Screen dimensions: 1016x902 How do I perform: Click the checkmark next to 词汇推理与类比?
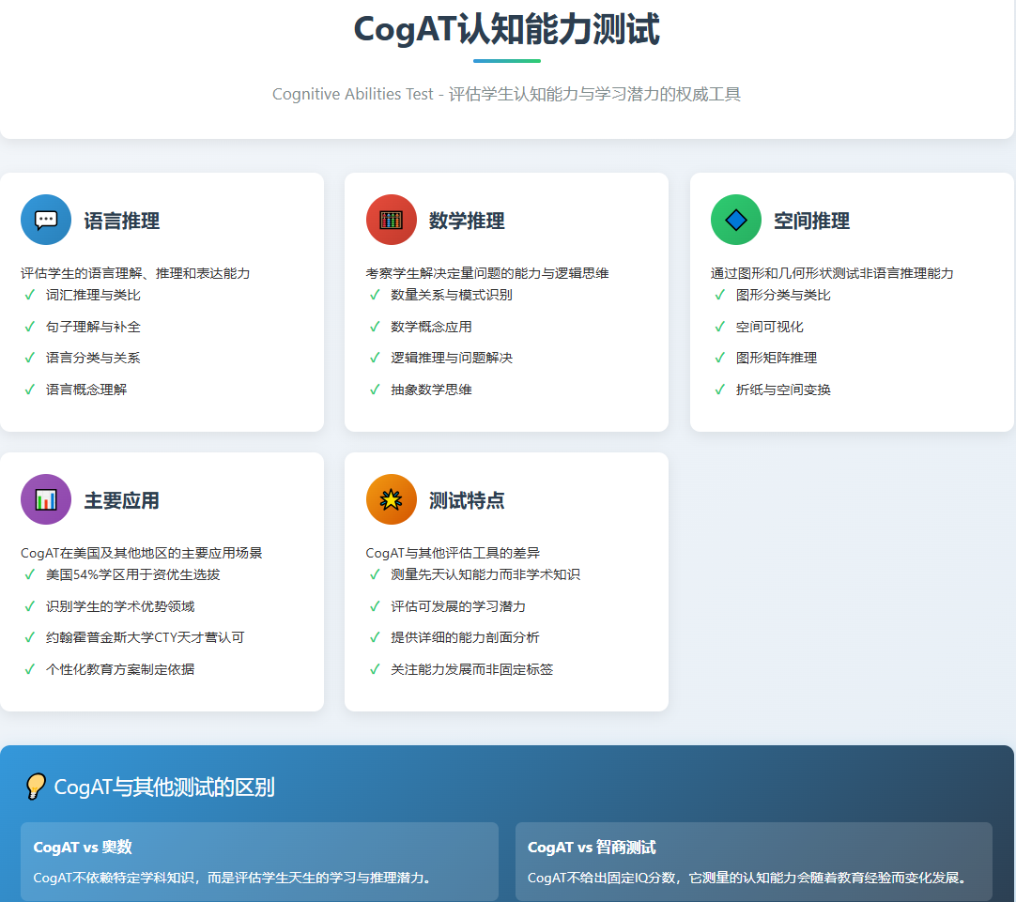pos(30,295)
